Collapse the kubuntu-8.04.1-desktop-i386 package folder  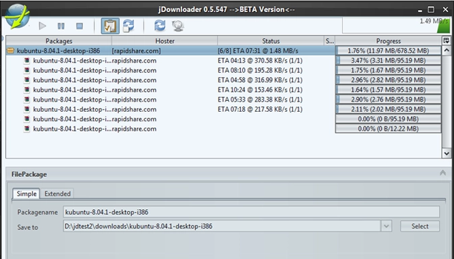point(11,51)
